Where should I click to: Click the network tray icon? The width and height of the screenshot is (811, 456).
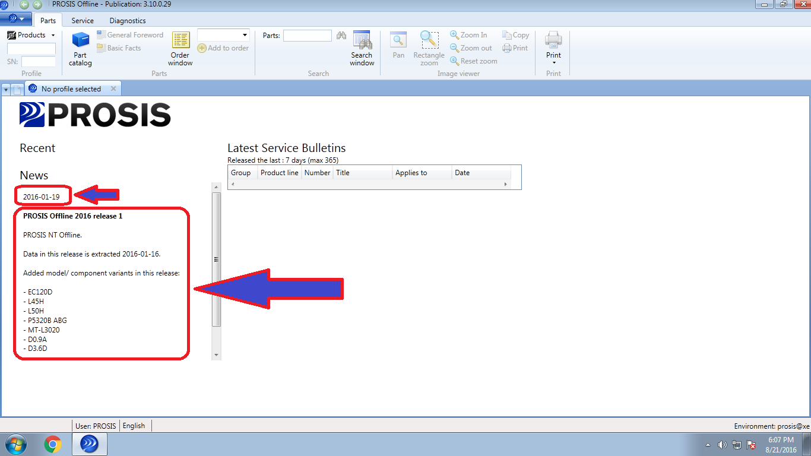[737, 445]
